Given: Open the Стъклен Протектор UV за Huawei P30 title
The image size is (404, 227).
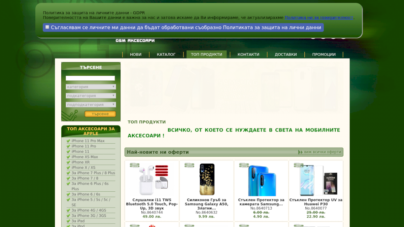Looking at the screenshot, I should [x=316, y=202].
